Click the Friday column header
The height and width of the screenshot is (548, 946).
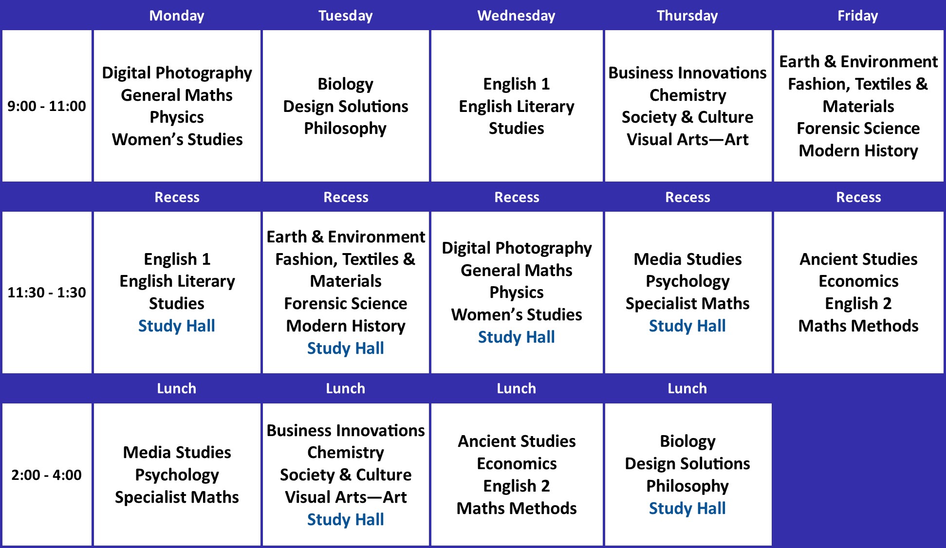click(x=857, y=16)
